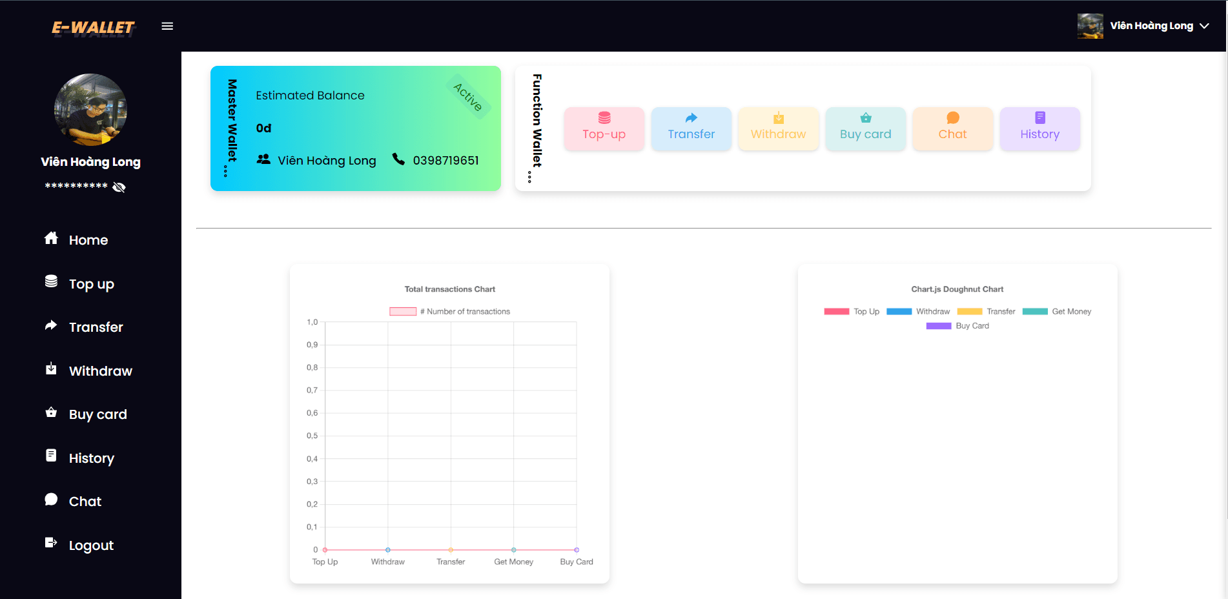Toggle Transfer yellow legend swatch
The image size is (1228, 599).
pyautogui.click(x=970, y=311)
